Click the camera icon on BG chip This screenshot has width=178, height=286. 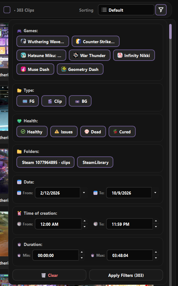(x=77, y=102)
